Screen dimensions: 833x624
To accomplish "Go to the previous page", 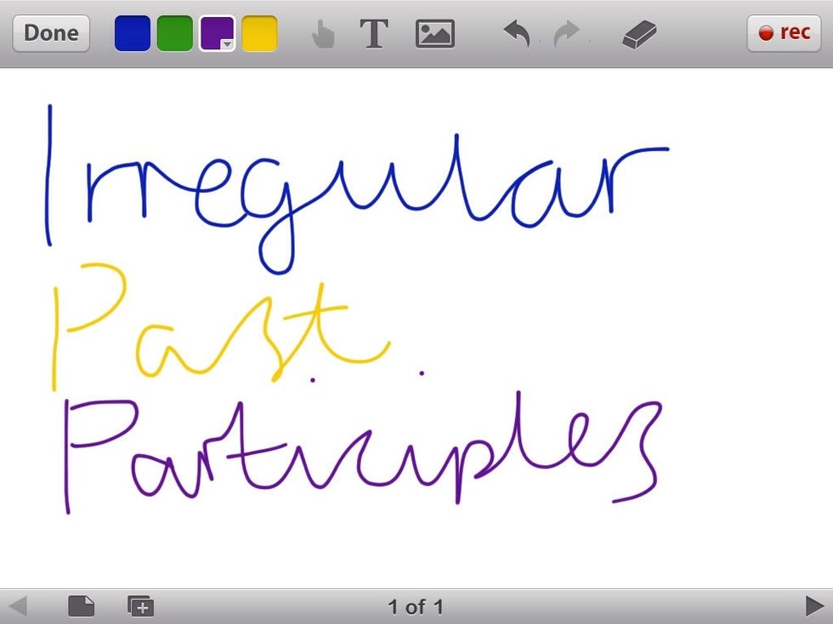I will [18, 605].
